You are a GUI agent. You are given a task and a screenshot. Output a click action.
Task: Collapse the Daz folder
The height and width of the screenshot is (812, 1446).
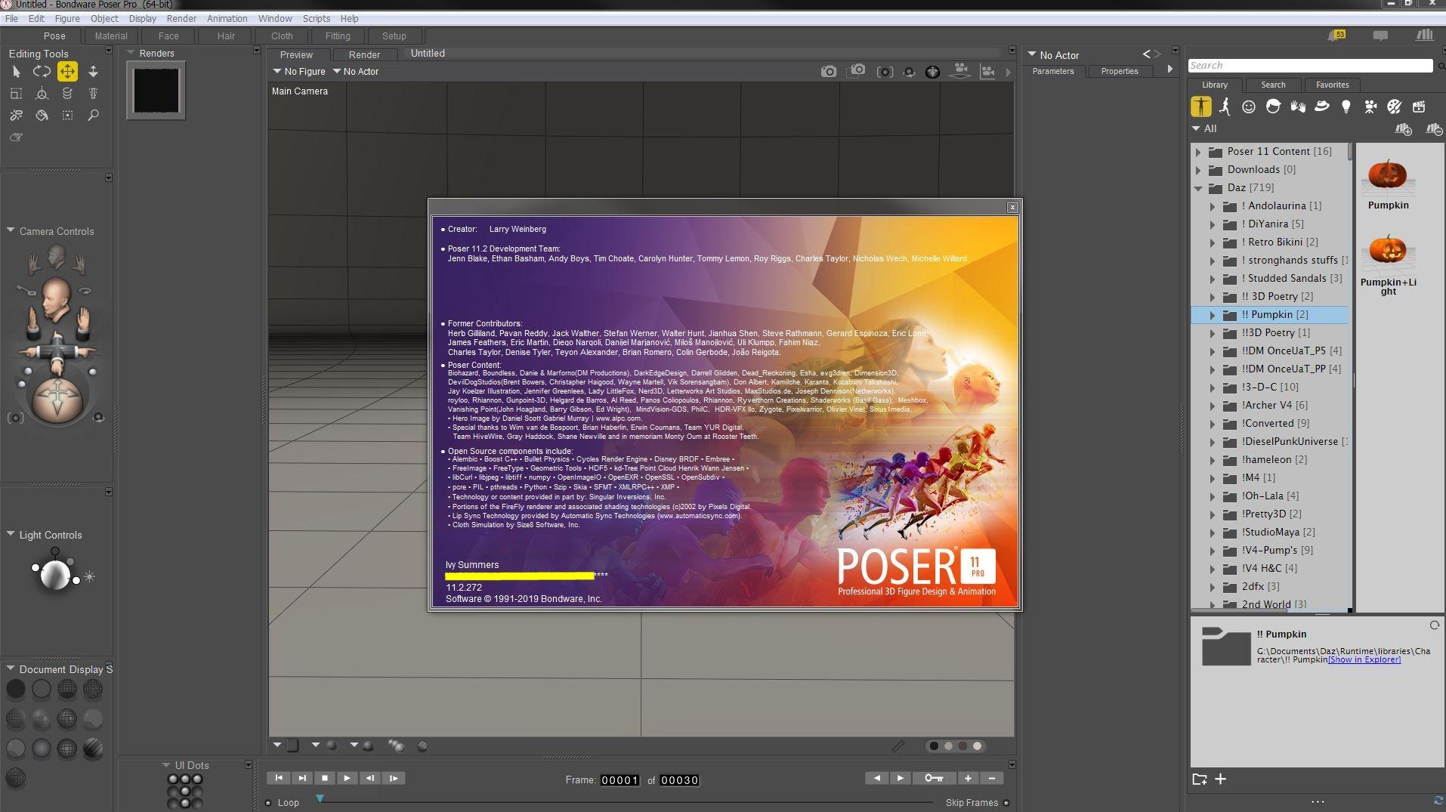1198,188
